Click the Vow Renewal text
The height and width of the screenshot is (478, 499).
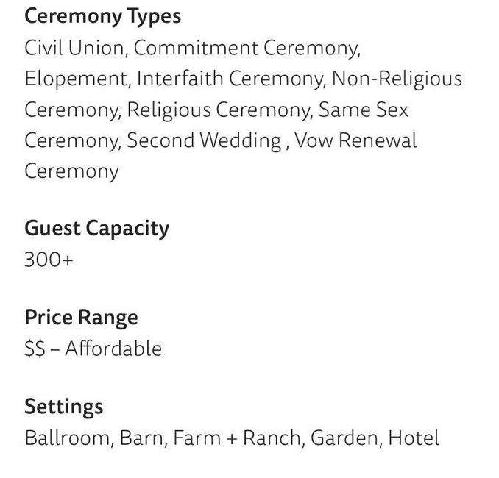click(x=355, y=140)
